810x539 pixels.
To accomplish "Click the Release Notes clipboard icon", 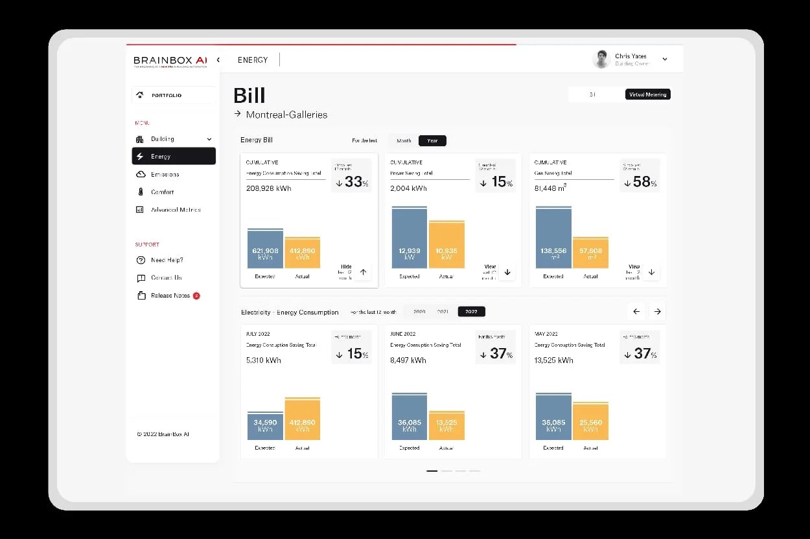I will [x=141, y=296].
